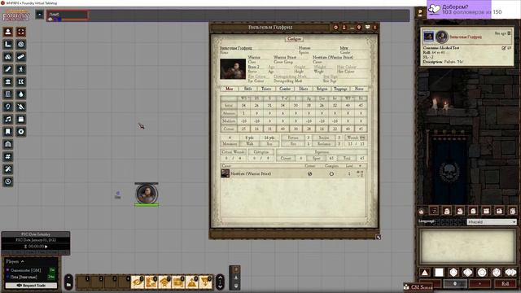Collapse the scene navigation bar
This screenshot has height=293, width=521.
pyautogui.click(x=40, y=15)
